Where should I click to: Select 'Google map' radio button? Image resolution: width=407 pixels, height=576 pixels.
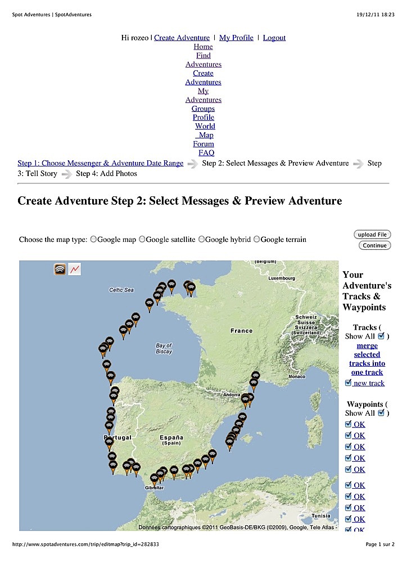coord(93,239)
